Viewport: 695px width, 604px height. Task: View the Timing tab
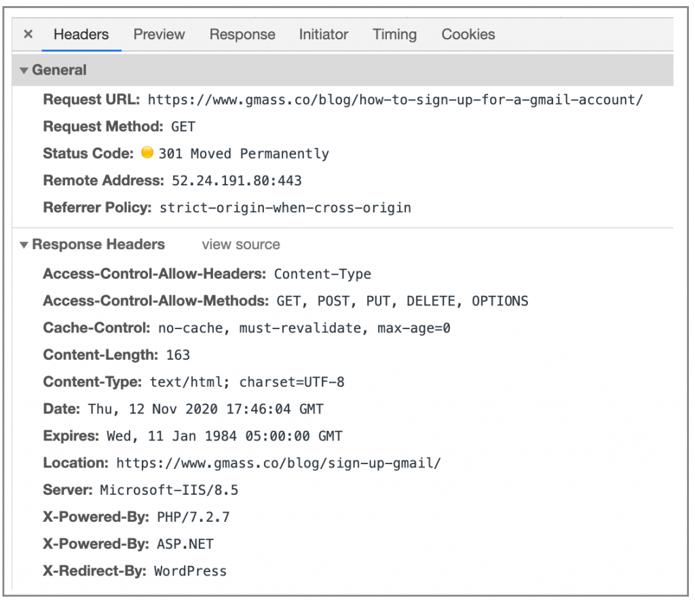coord(394,35)
